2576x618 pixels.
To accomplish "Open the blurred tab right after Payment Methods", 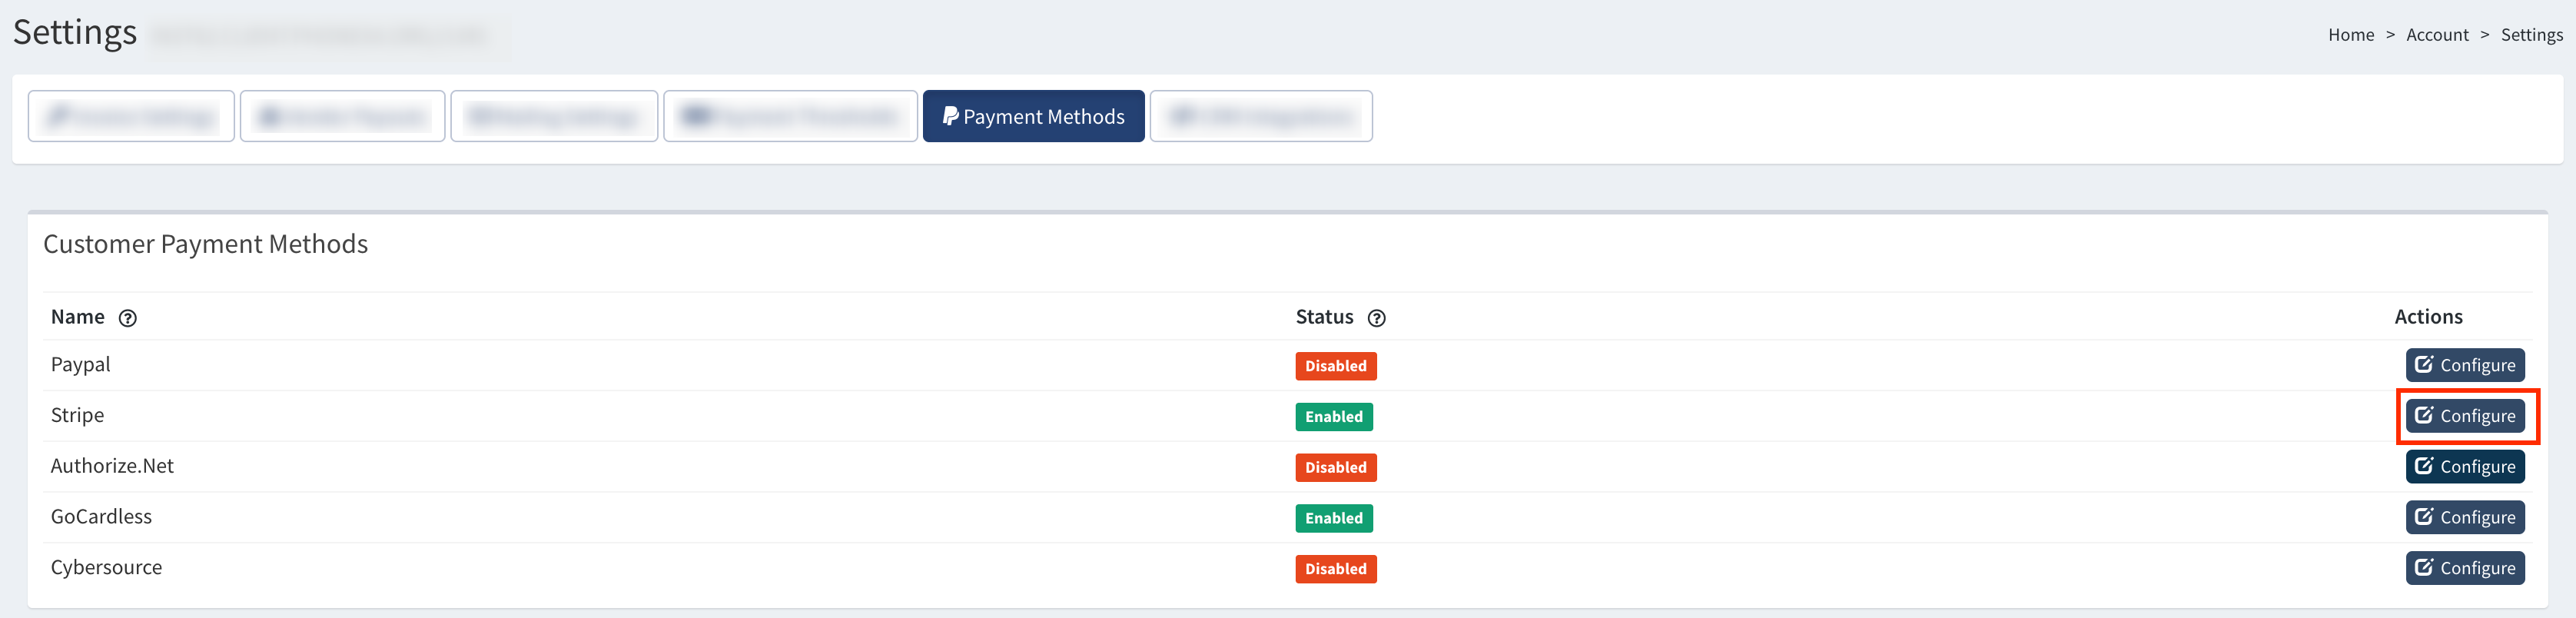I will [x=1260, y=117].
